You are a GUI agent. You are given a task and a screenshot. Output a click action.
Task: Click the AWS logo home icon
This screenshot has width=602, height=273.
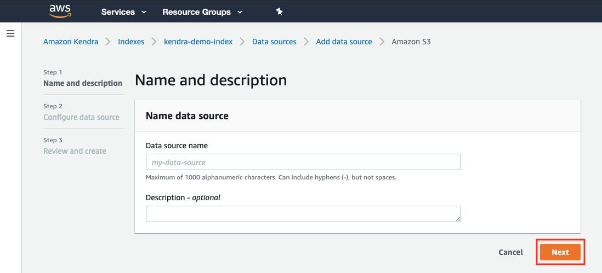tap(60, 11)
